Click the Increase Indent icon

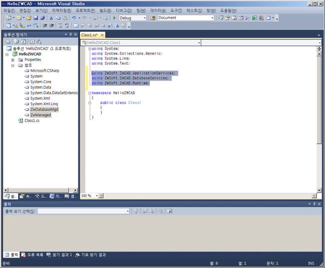tap(51, 26)
